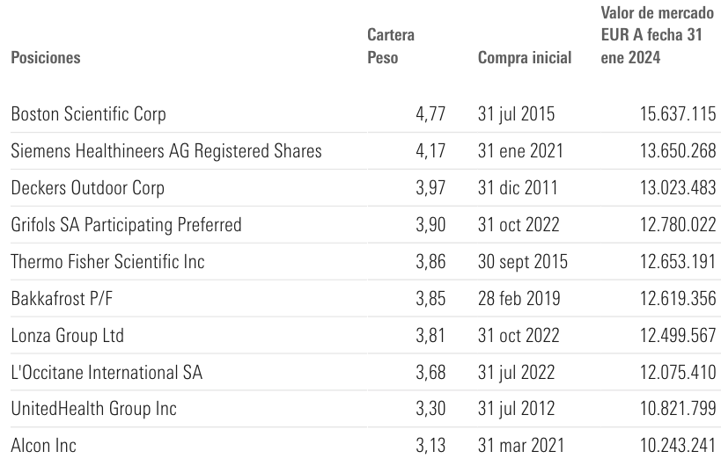Sort by Compra inicial column header
Viewport: 721px width, 466px height.
[524, 58]
